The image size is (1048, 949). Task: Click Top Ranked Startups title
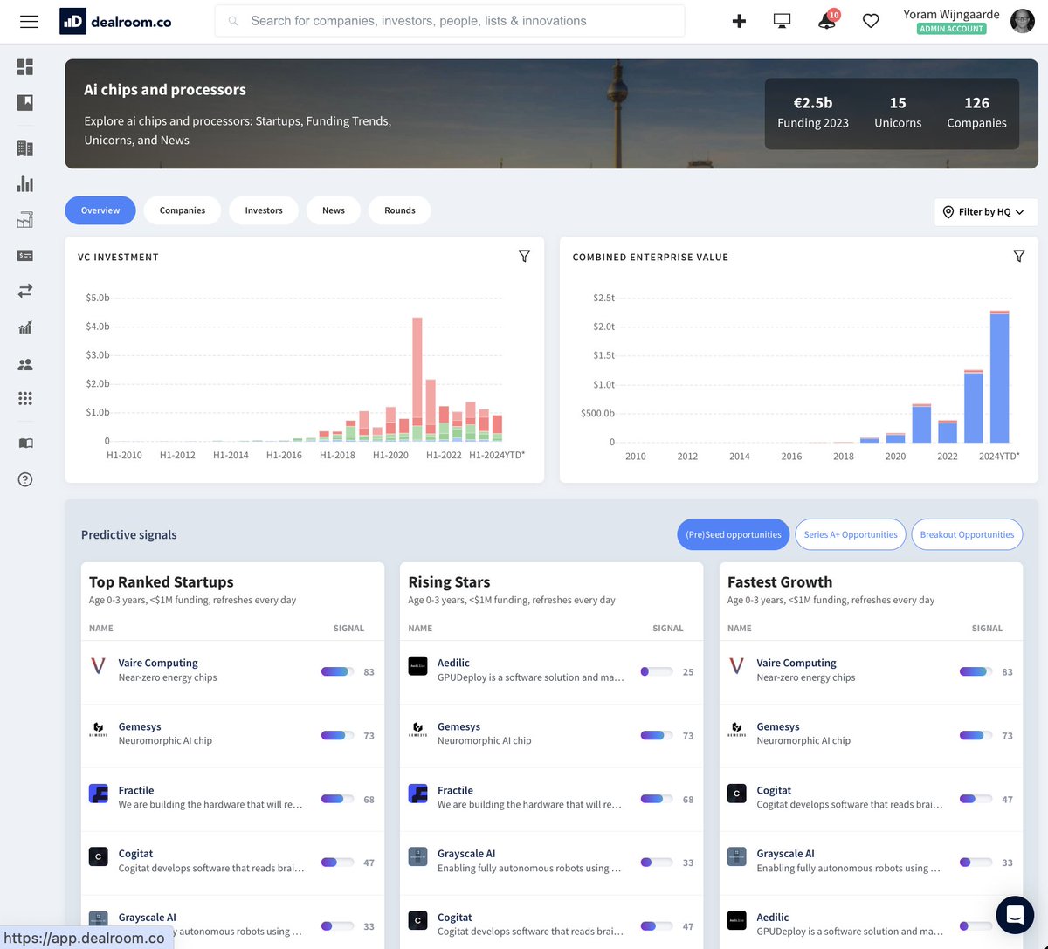click(162, 582)
